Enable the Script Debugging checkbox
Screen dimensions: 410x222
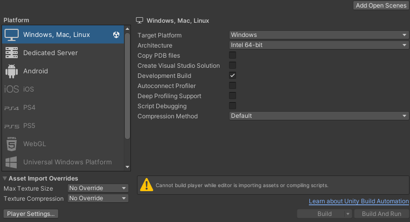pos(233,106)
